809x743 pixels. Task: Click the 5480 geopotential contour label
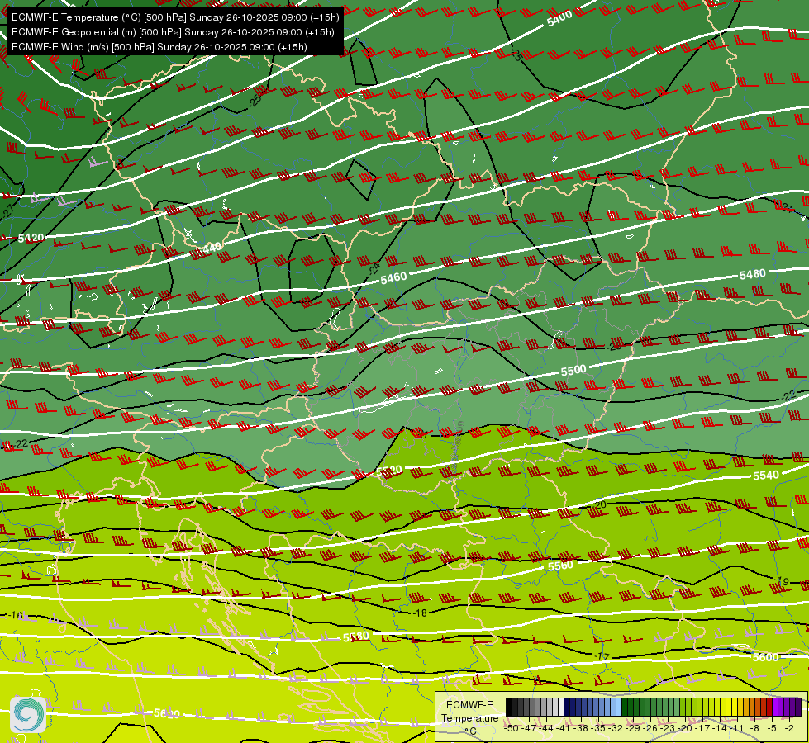pos(752,274)
